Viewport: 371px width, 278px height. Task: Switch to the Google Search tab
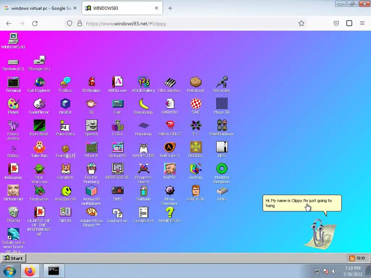(x=41, y=8)
